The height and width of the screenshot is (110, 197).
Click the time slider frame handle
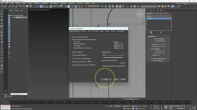(131, 99)
